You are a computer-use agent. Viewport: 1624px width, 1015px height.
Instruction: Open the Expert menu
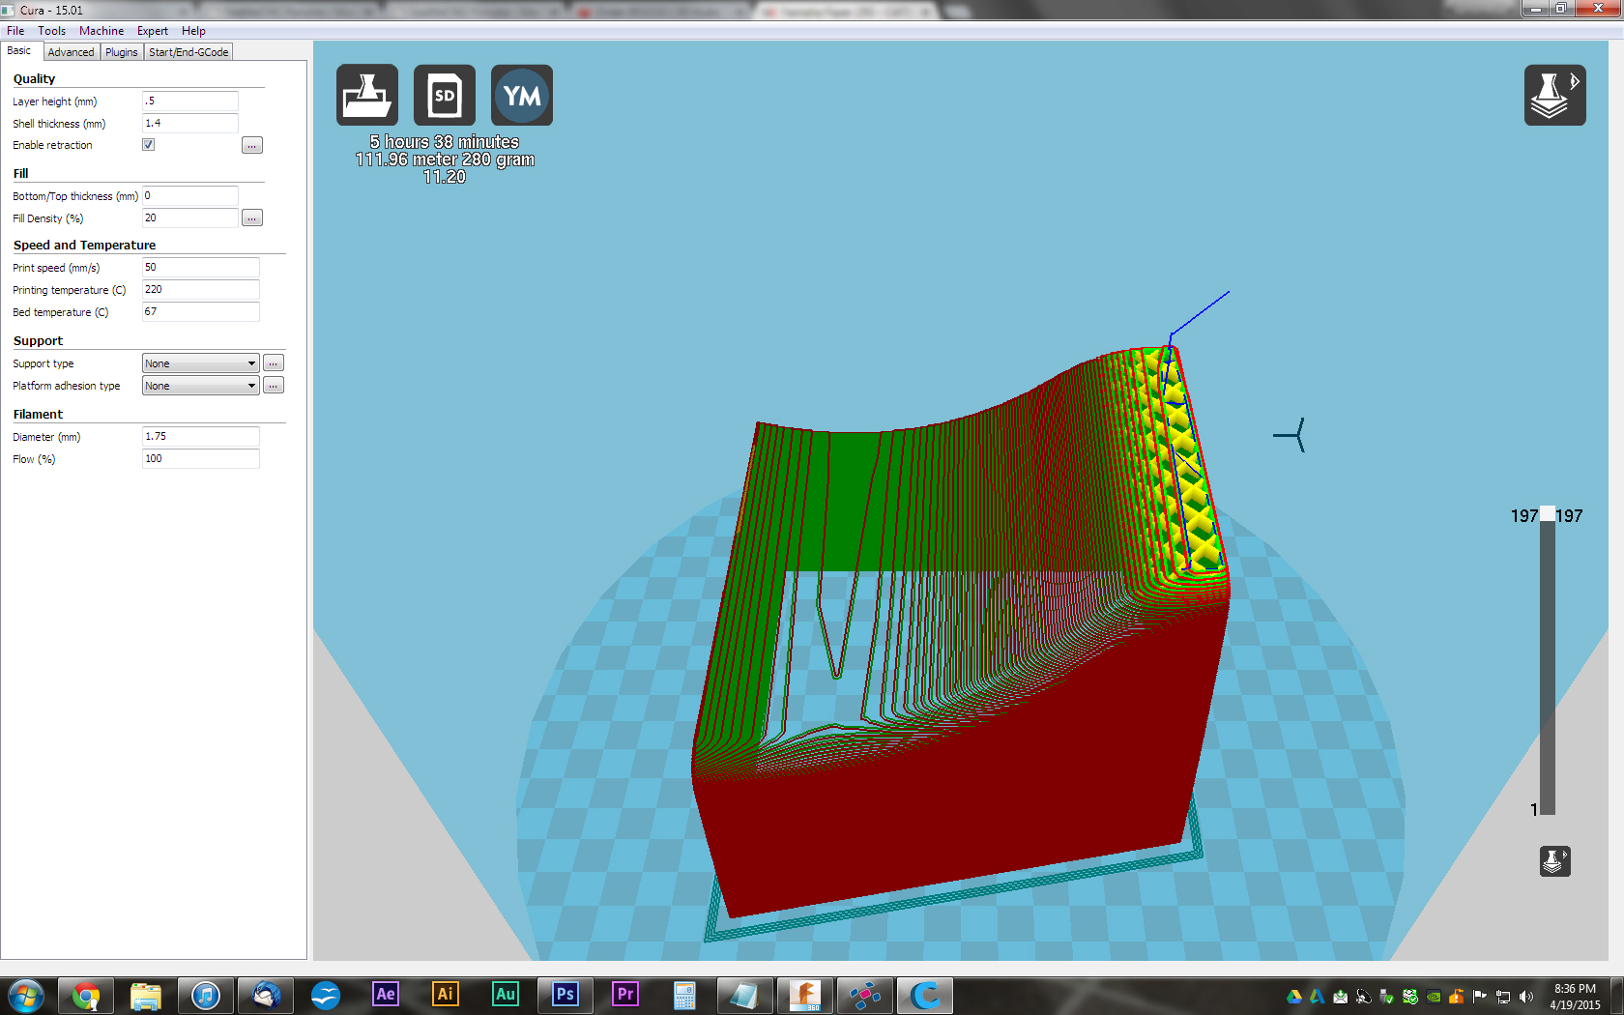[x=152, y=31]
